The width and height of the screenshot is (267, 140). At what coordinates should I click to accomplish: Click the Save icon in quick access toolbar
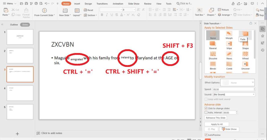26,4
